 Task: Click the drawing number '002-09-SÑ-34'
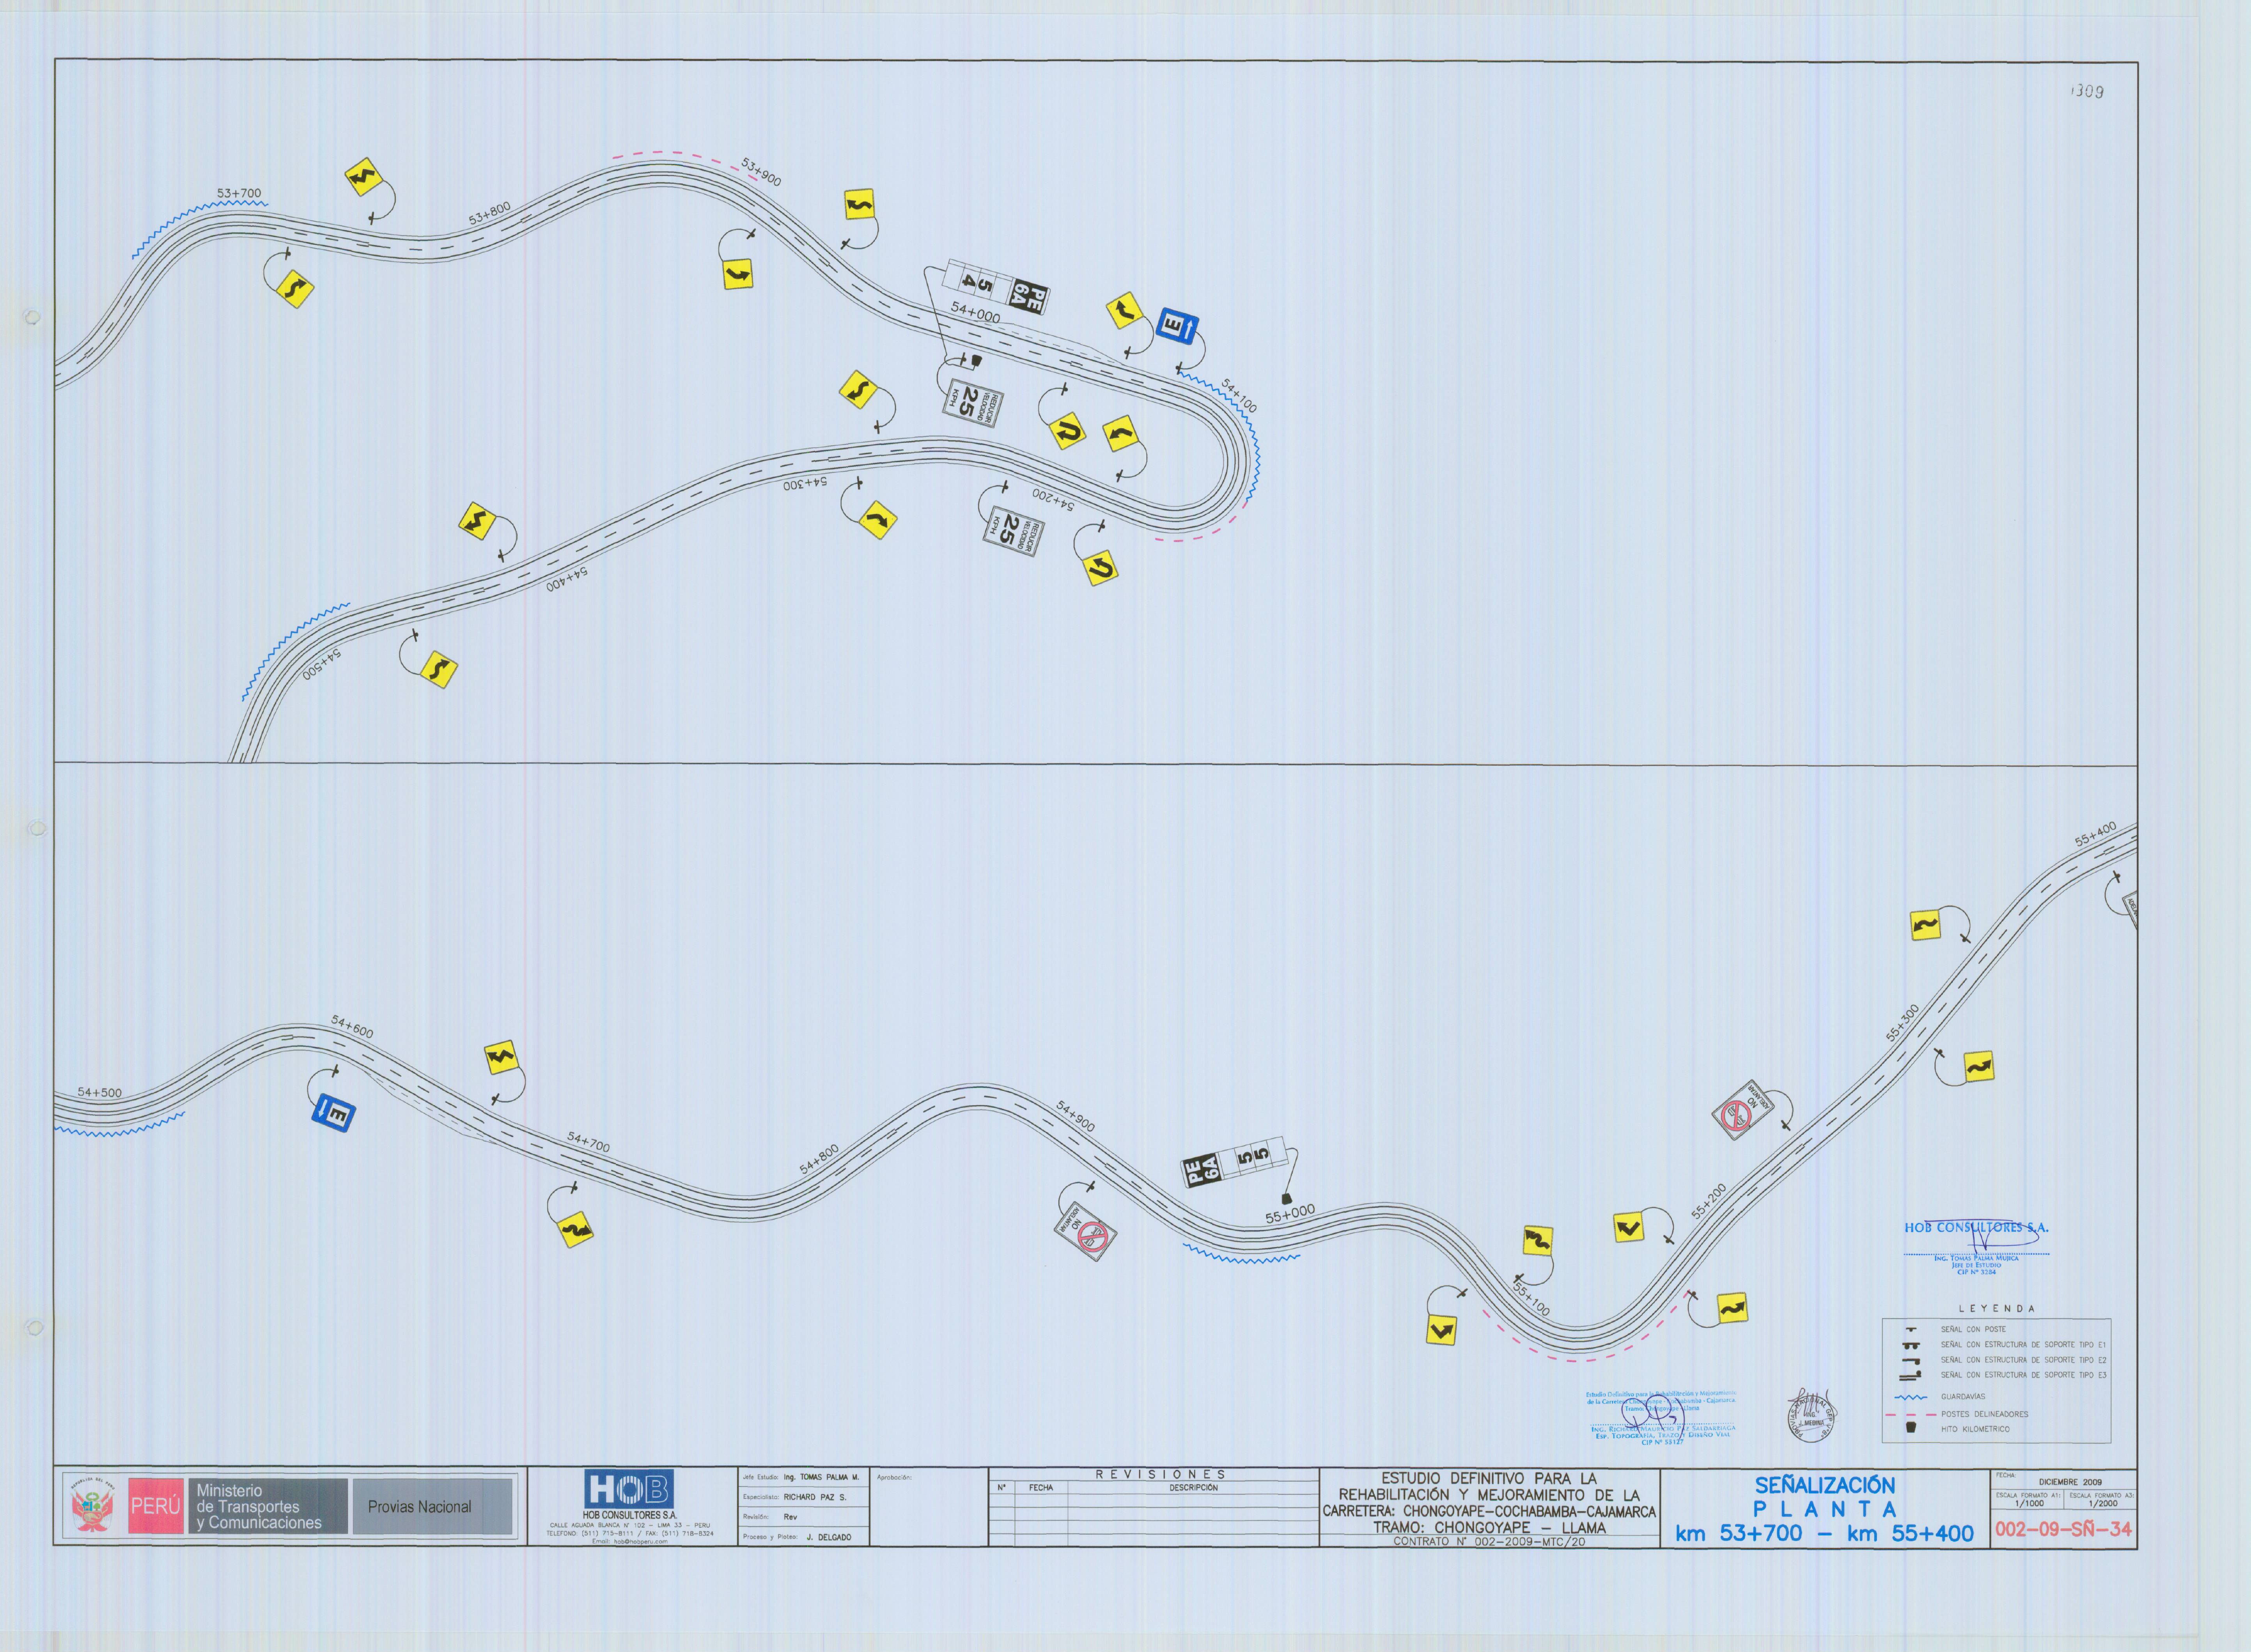2063,1530
